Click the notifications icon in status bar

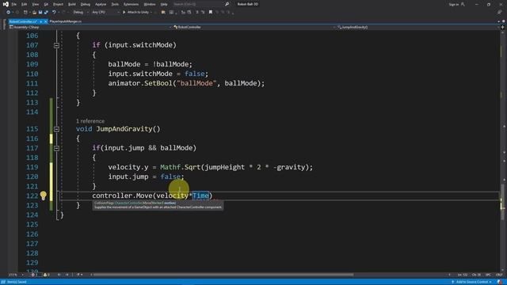pos(500,282)
